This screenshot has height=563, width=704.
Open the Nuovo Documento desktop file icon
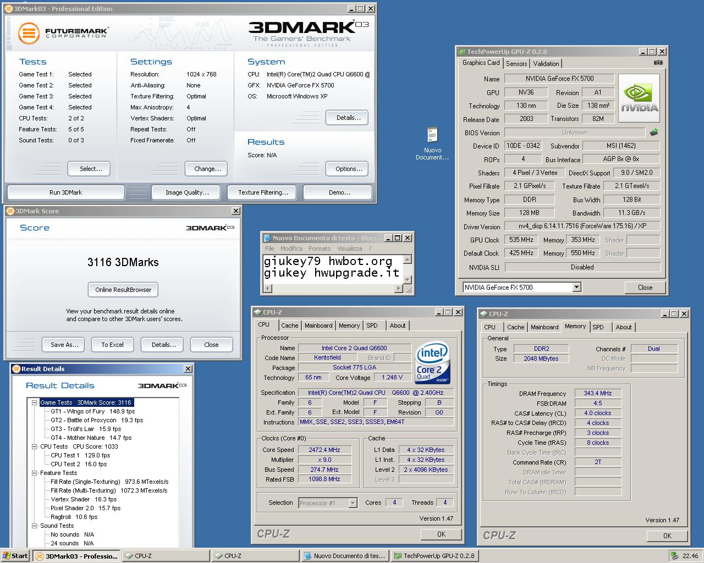pyautogui.click(x=432, y=144)
